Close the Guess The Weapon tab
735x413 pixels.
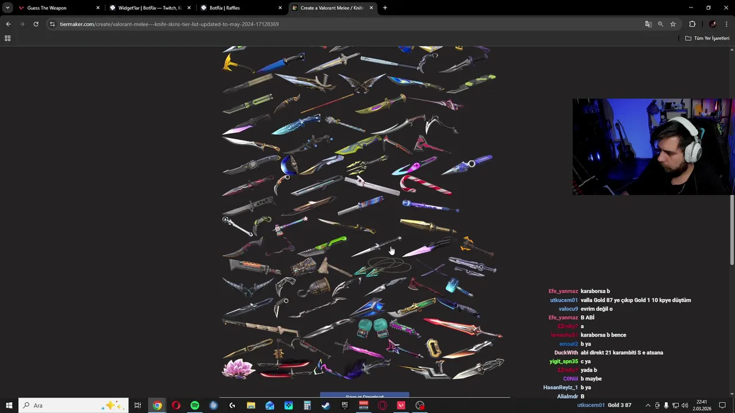98,8
